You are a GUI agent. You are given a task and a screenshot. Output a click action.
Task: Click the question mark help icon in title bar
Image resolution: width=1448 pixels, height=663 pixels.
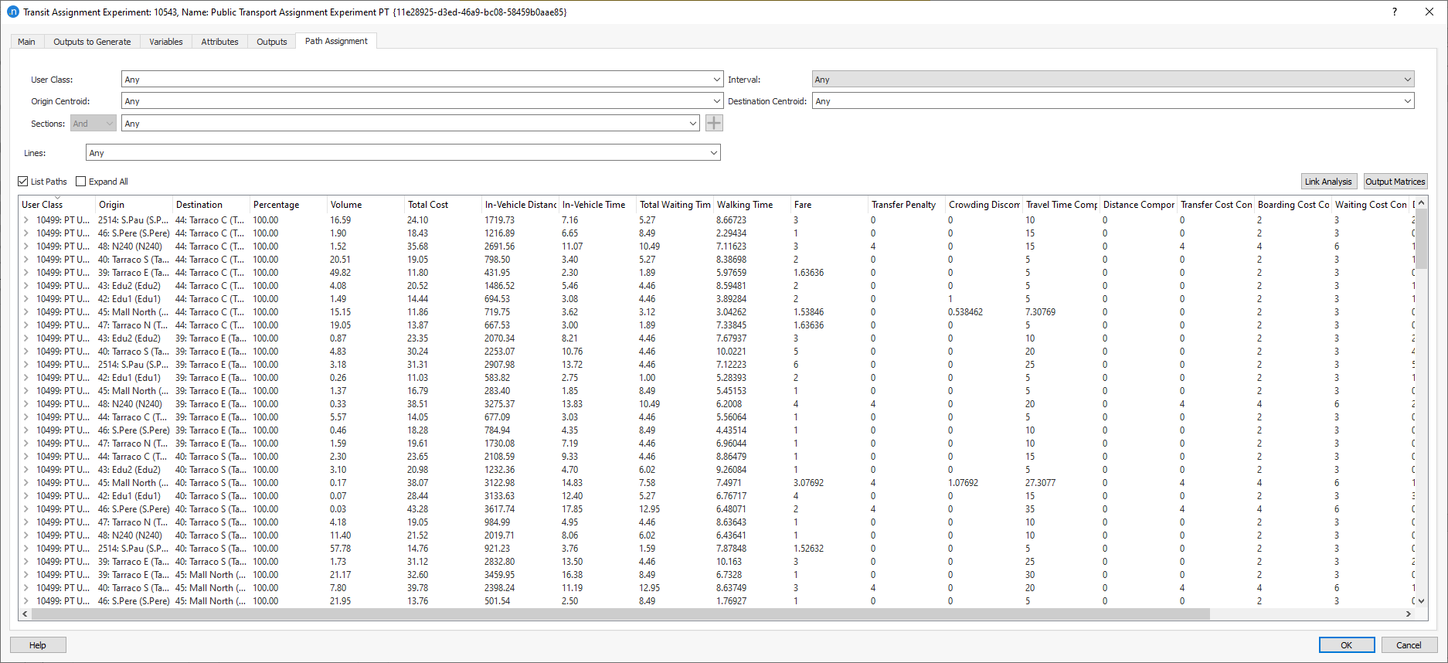1395,12
